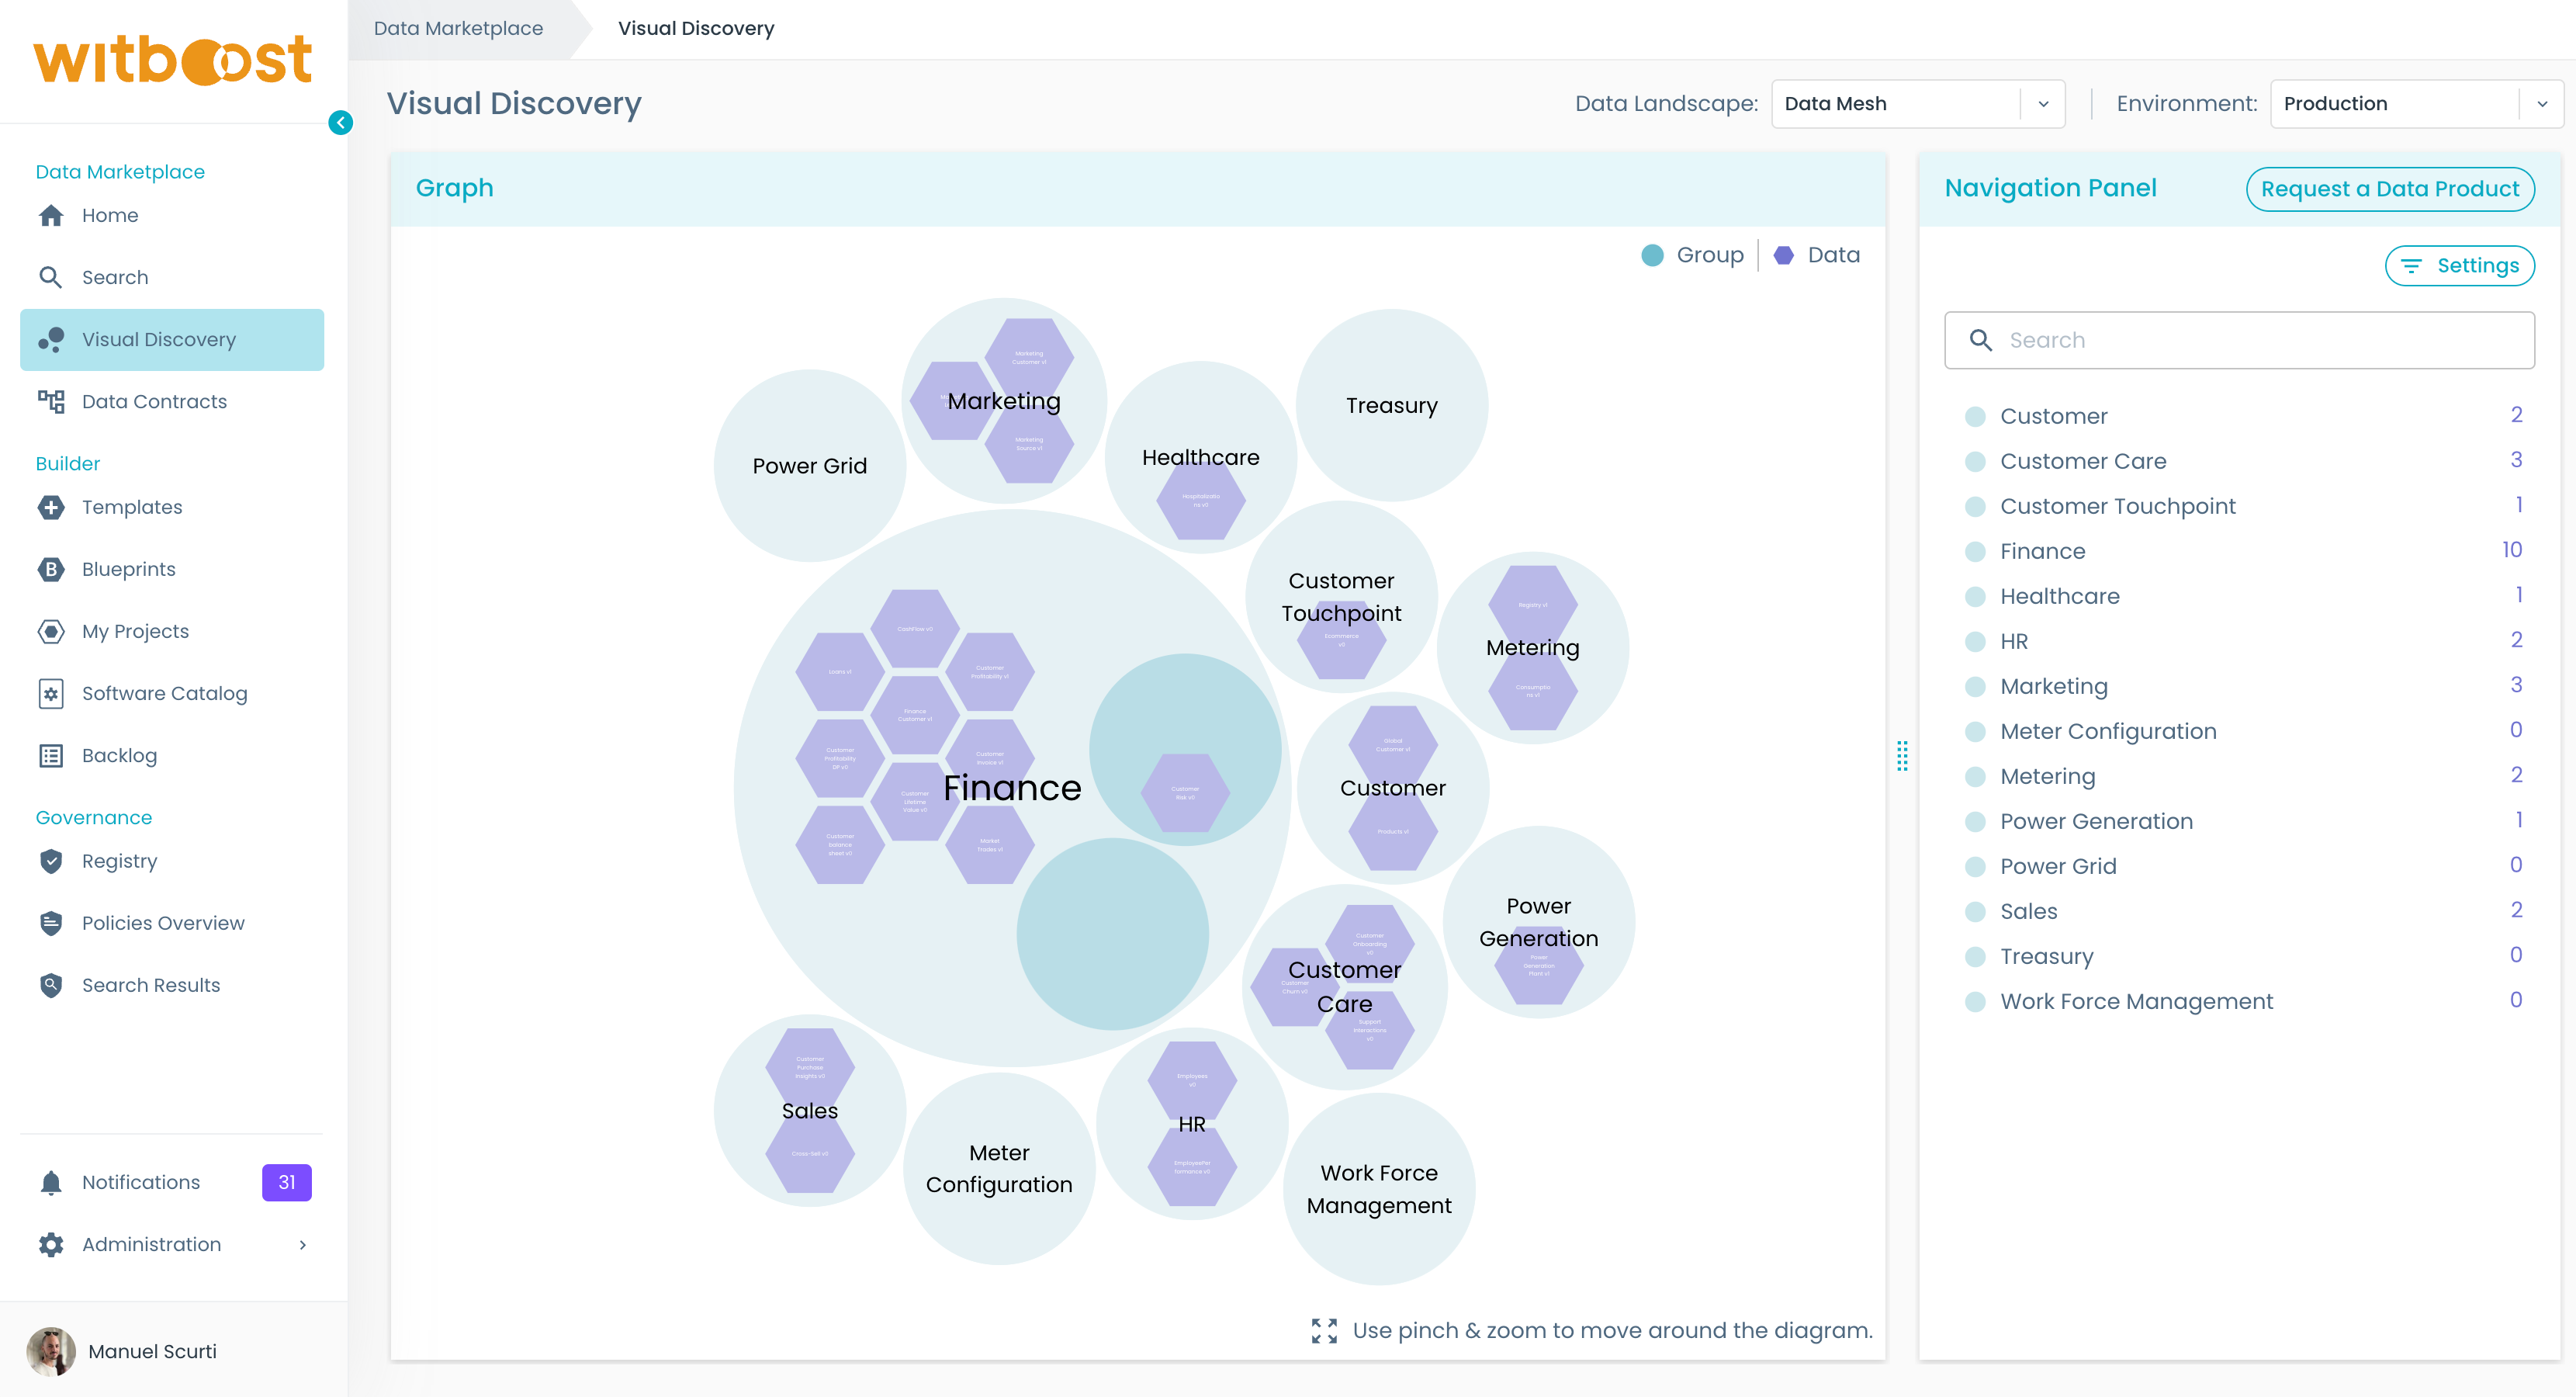The image size is (2576, 1397).
Task: Open Notifications bell icon
Action: point(51,1182)
